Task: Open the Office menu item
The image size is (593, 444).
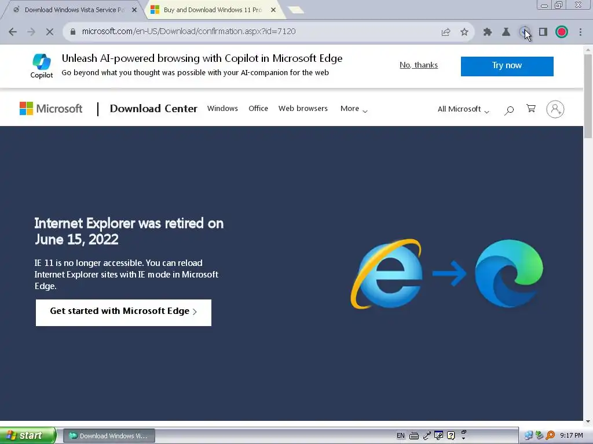Action: (x=258, y=108)
